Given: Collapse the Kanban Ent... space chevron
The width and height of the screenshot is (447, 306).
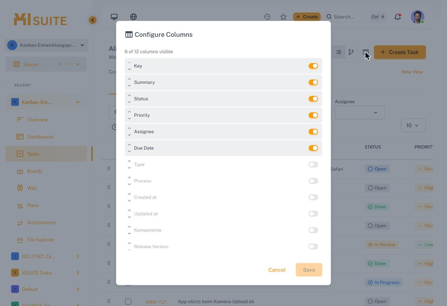Looking at the screenshot, I should click(x=78, y=102).
